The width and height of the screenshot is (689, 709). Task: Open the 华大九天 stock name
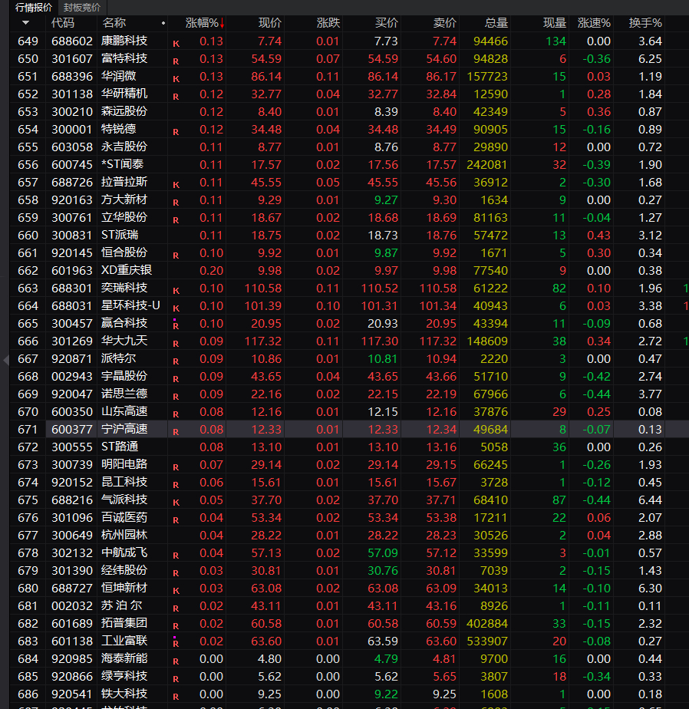click(118, 341)
